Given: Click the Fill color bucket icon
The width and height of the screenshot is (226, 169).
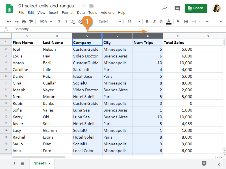Looking at the screenshot, I should pyautogui.click(x=179, y=21).
